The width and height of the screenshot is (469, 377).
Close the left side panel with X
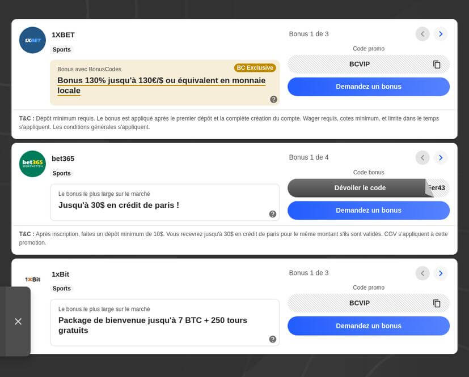tap(18, 322)
